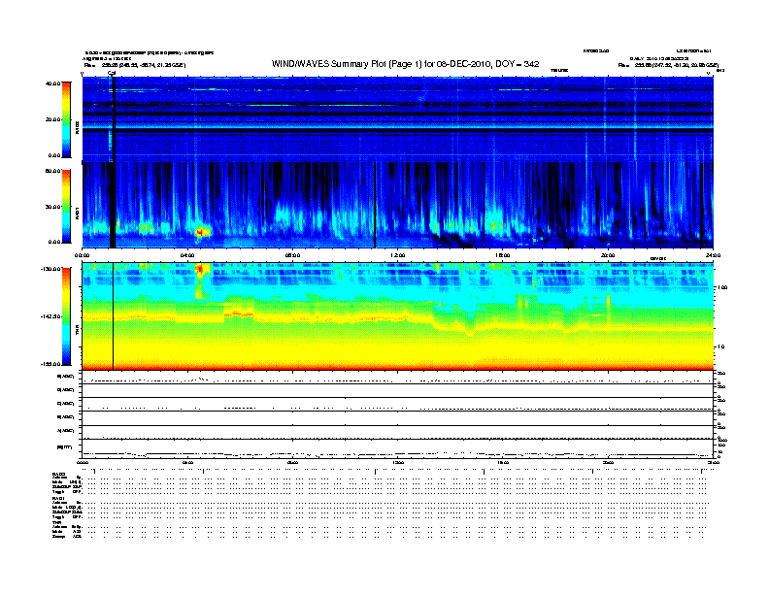
Task: Click 24:00 on the spectrogram time axis
Action: tap(713, 255)
